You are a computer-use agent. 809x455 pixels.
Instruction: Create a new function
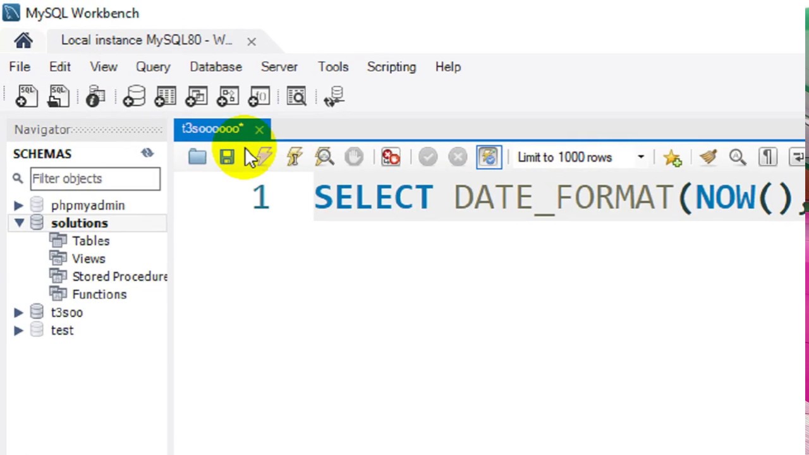click(259, 96)
